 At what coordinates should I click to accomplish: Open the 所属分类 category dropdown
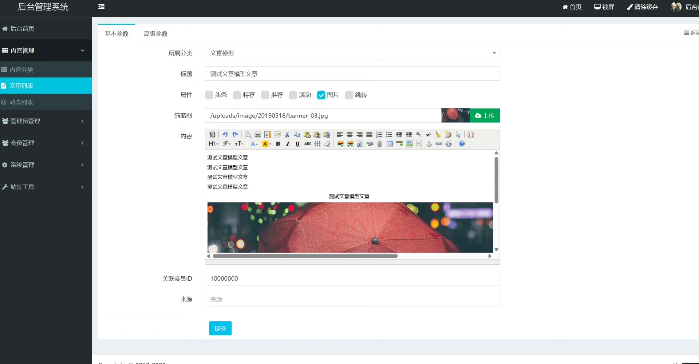coord(352,53)
